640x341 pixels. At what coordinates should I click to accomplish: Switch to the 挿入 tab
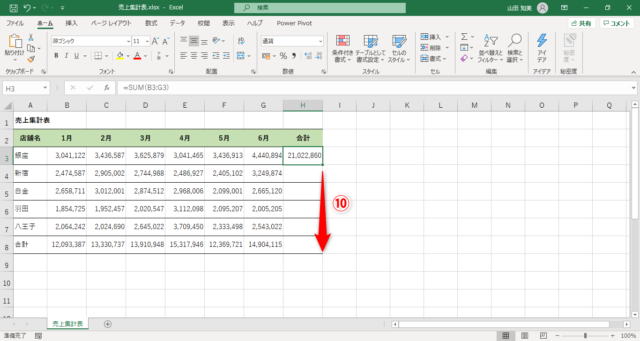coord(72,23)
